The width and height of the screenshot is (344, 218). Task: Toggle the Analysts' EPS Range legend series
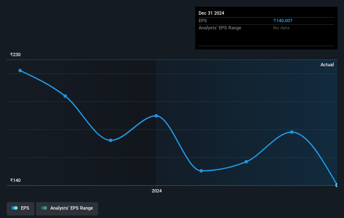pos(67,208)
